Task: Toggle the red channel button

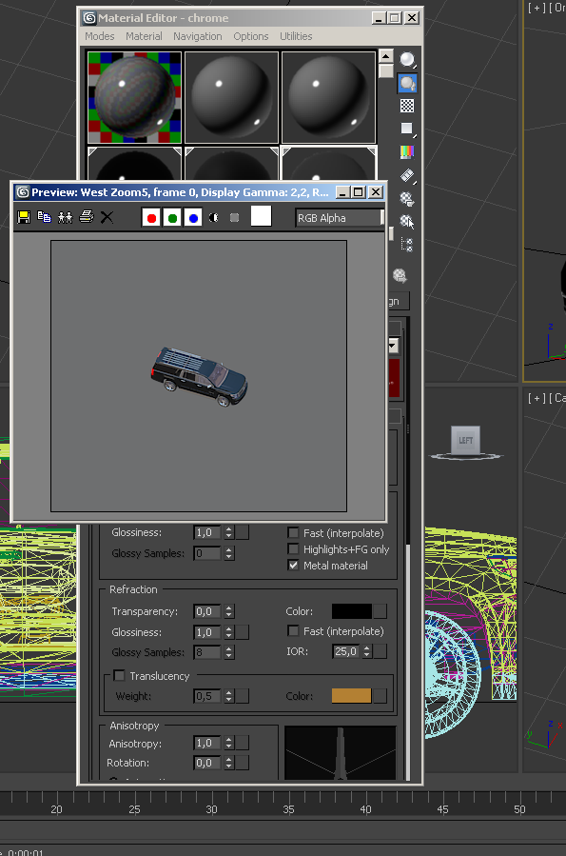Action: coord(151,218)
